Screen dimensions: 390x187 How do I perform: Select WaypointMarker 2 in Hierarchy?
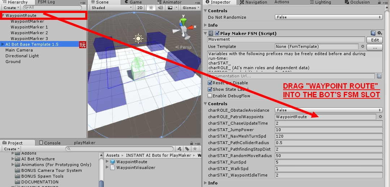pyautogui.click(x=29, y=33)
